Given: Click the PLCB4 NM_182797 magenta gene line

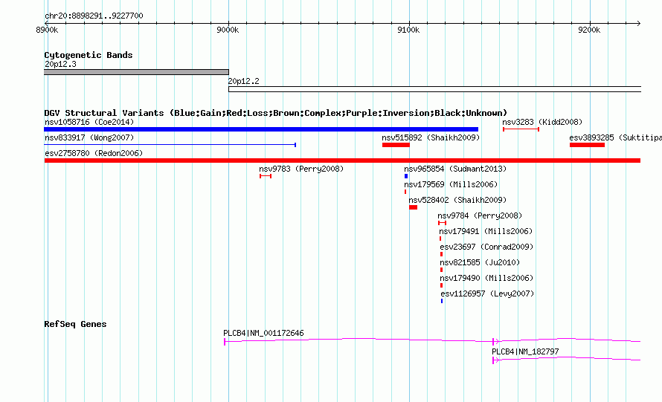Looking at the screenshot, I should tap(567, 359).
